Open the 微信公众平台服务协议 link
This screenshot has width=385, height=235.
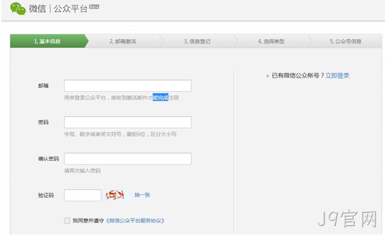click(x=135, y=220)
